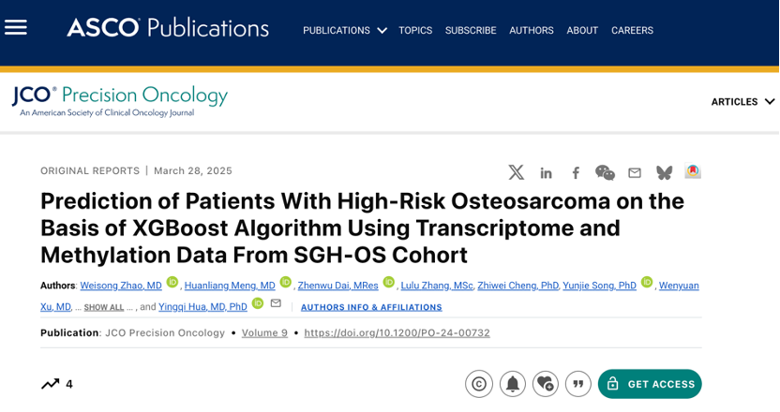This screenshot has width=780, height=412.
Task: Expand full author list via Show All
Action: [x=103, y=307]
